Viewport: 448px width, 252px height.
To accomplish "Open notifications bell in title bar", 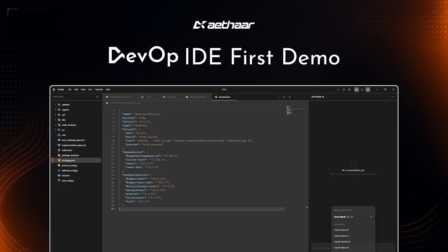I will [338, 90].
